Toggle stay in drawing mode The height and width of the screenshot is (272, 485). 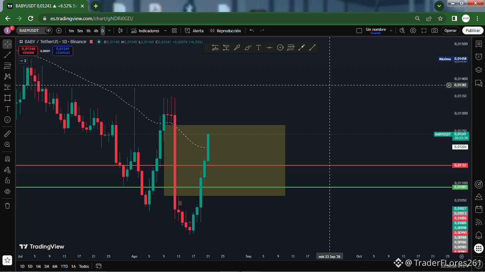coord(7,170)
